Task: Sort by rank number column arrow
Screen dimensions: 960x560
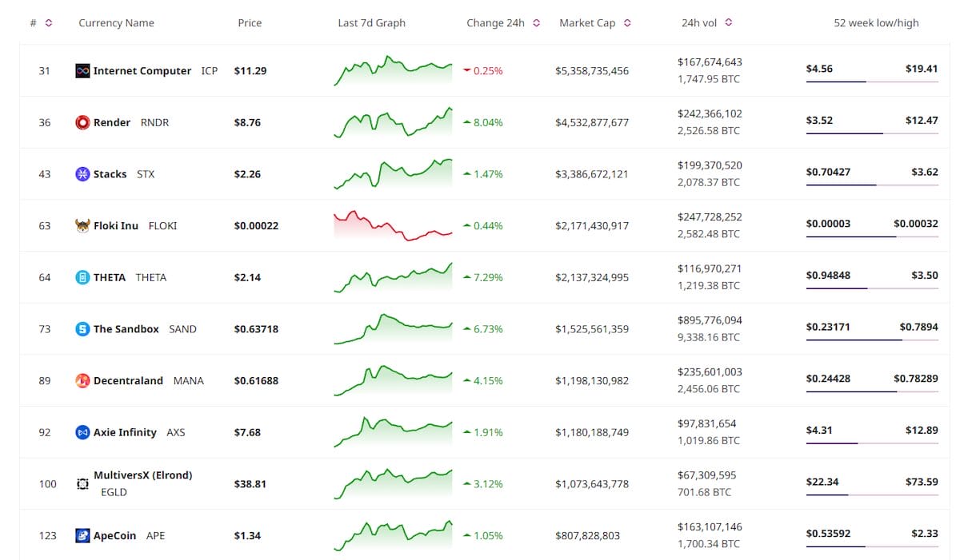Action: pyautogui.click(x=49, y=23)
